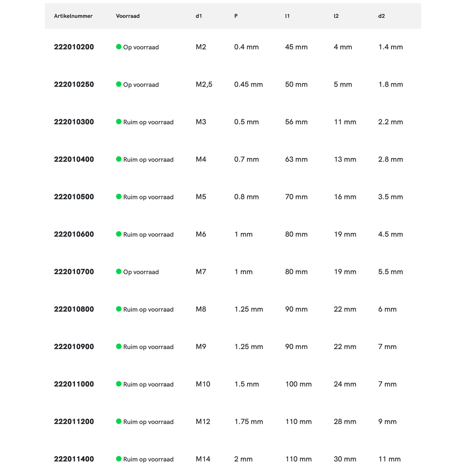Click the l1 column header
Viewport: 466px width, 466px height.
287,16
